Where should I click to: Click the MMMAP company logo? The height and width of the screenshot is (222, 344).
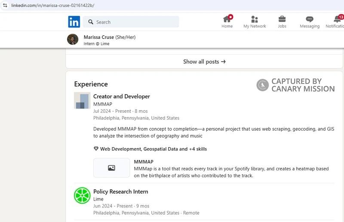(x=82, y=100)
